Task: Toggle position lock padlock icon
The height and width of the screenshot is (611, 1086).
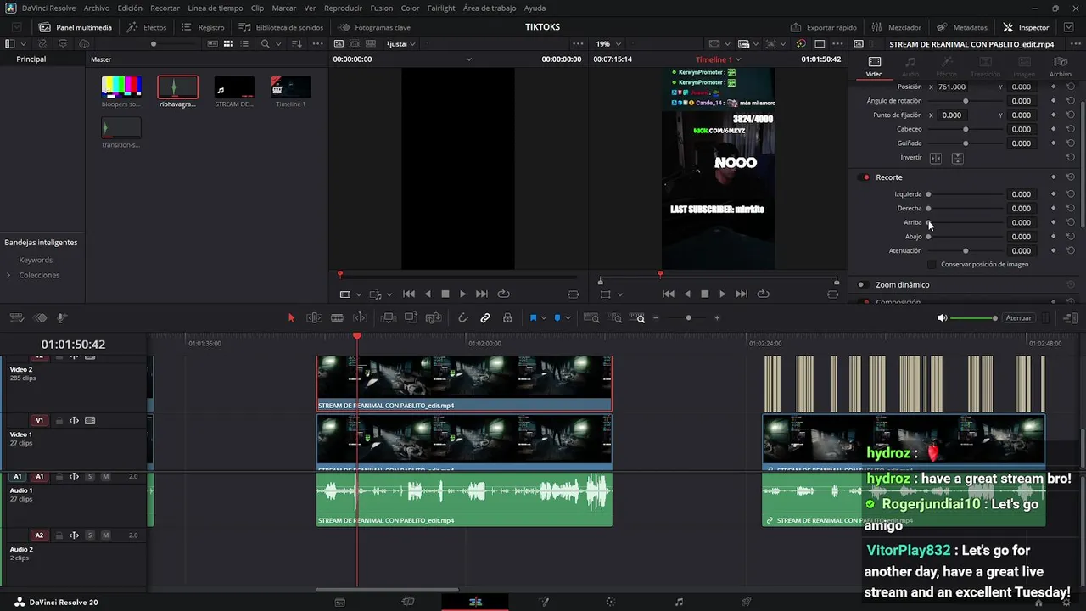Action: 507,318
